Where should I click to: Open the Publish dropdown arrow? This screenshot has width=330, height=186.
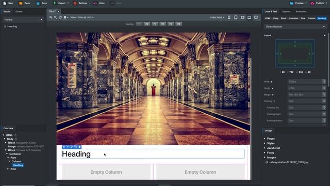click(x=326, y=4)
